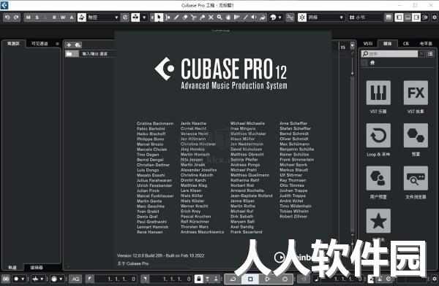
Task: Toggle Read (R) automation button
Action: (54, 18)
